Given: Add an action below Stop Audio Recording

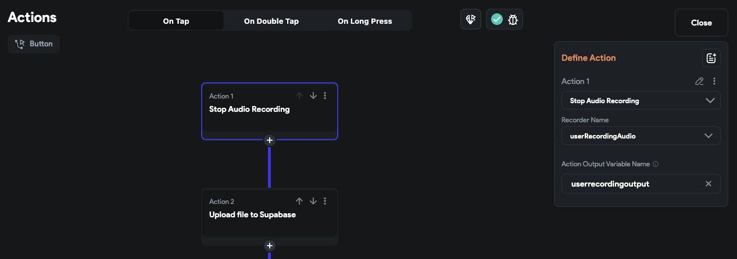Looking at the screenshot, I should [x=269, y=140].
